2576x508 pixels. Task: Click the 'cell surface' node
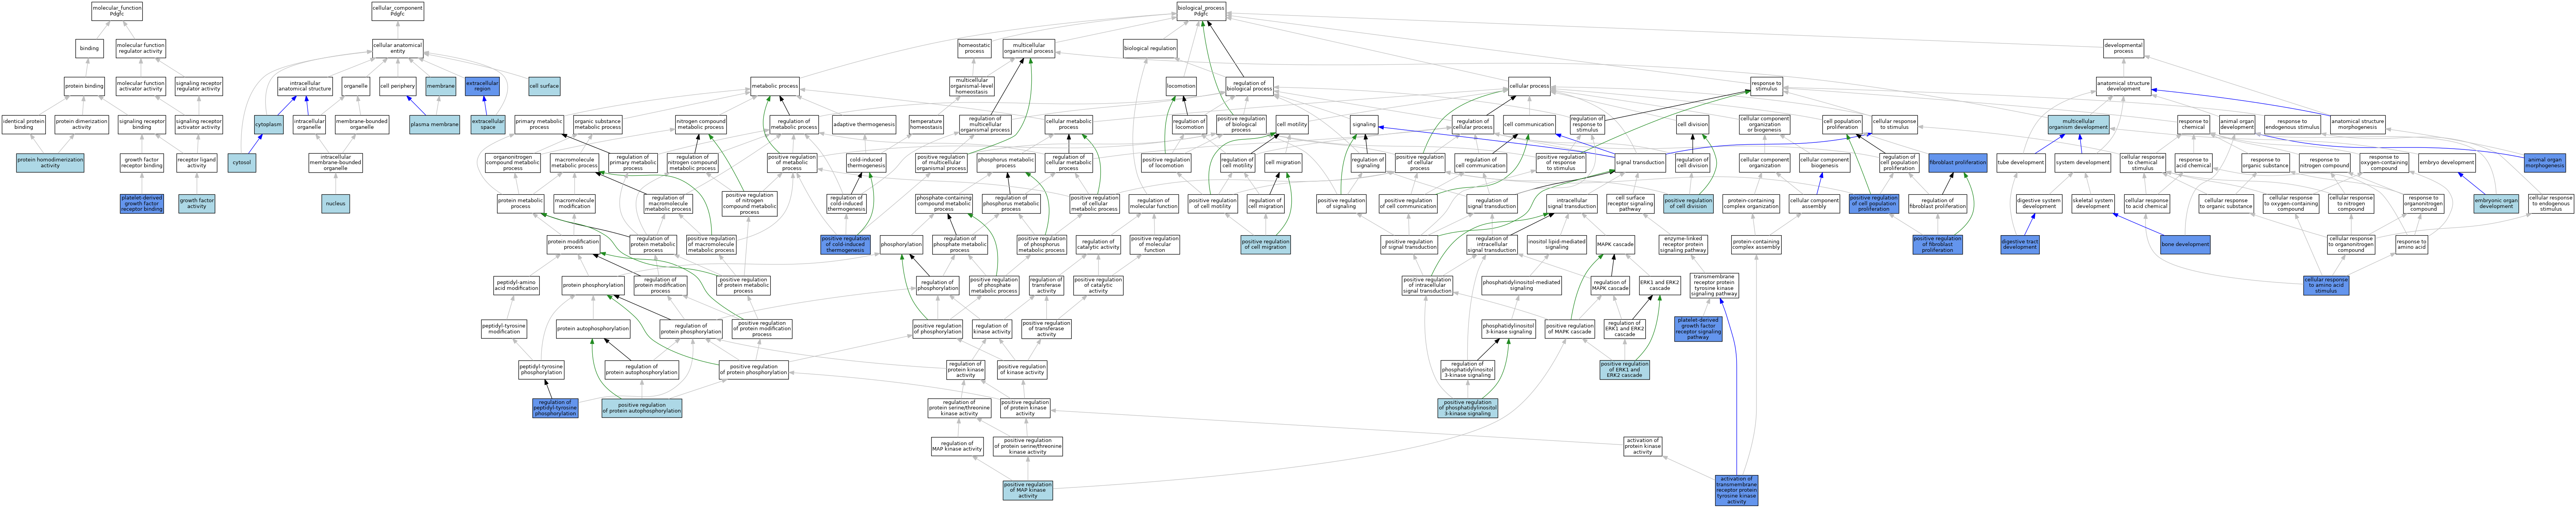[x=544, y=87]
